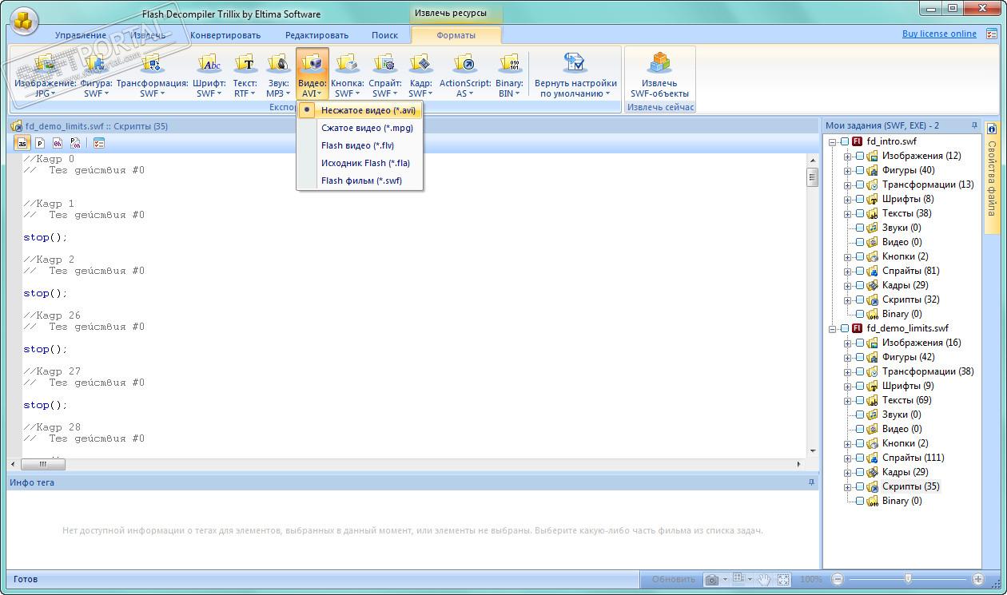This screenshot has width=1007, height=595.
Task: Open Спрайт SWF export format button
Action: [x=385, y=76]
